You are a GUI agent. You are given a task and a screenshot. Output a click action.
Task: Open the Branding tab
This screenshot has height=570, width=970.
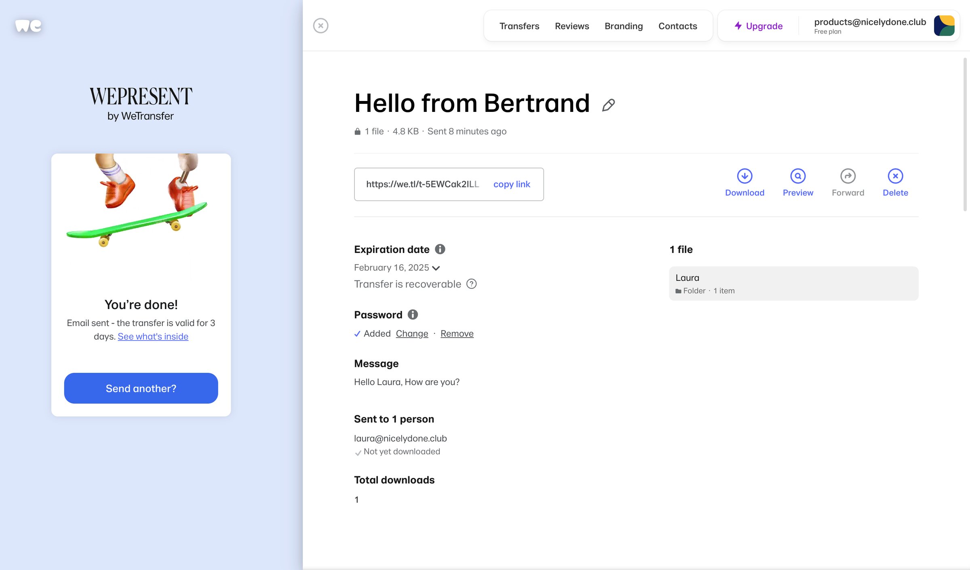(624, 26)
